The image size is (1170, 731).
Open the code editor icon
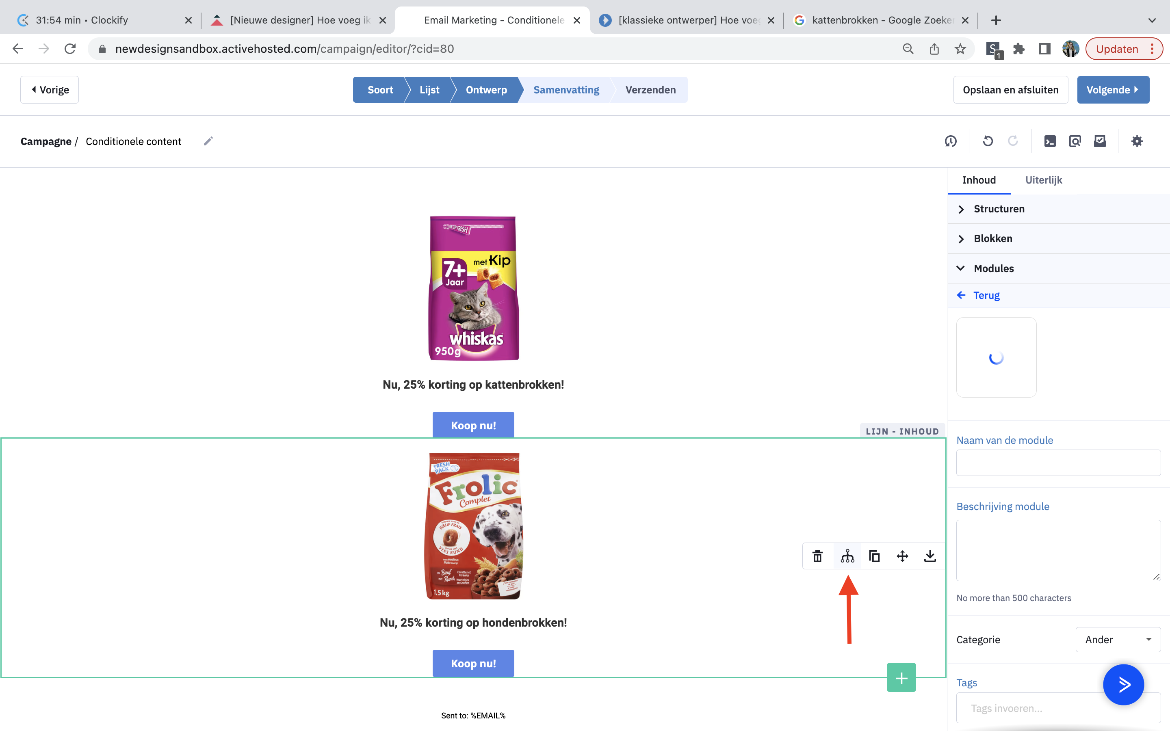tap(1050, 141)
